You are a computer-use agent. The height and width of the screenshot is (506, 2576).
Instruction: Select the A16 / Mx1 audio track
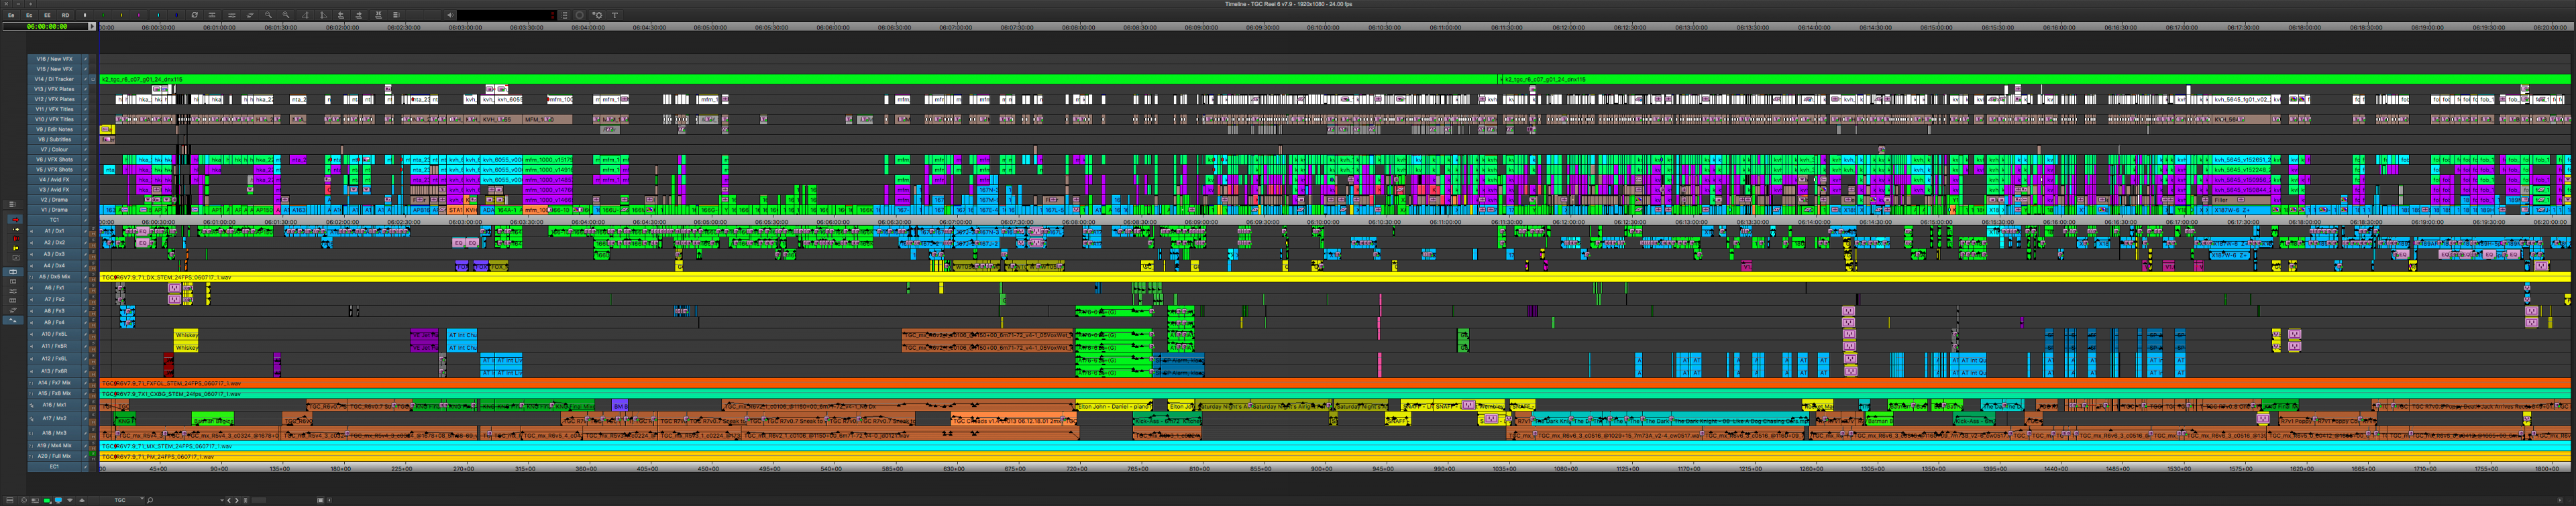(x=54, y=406)
